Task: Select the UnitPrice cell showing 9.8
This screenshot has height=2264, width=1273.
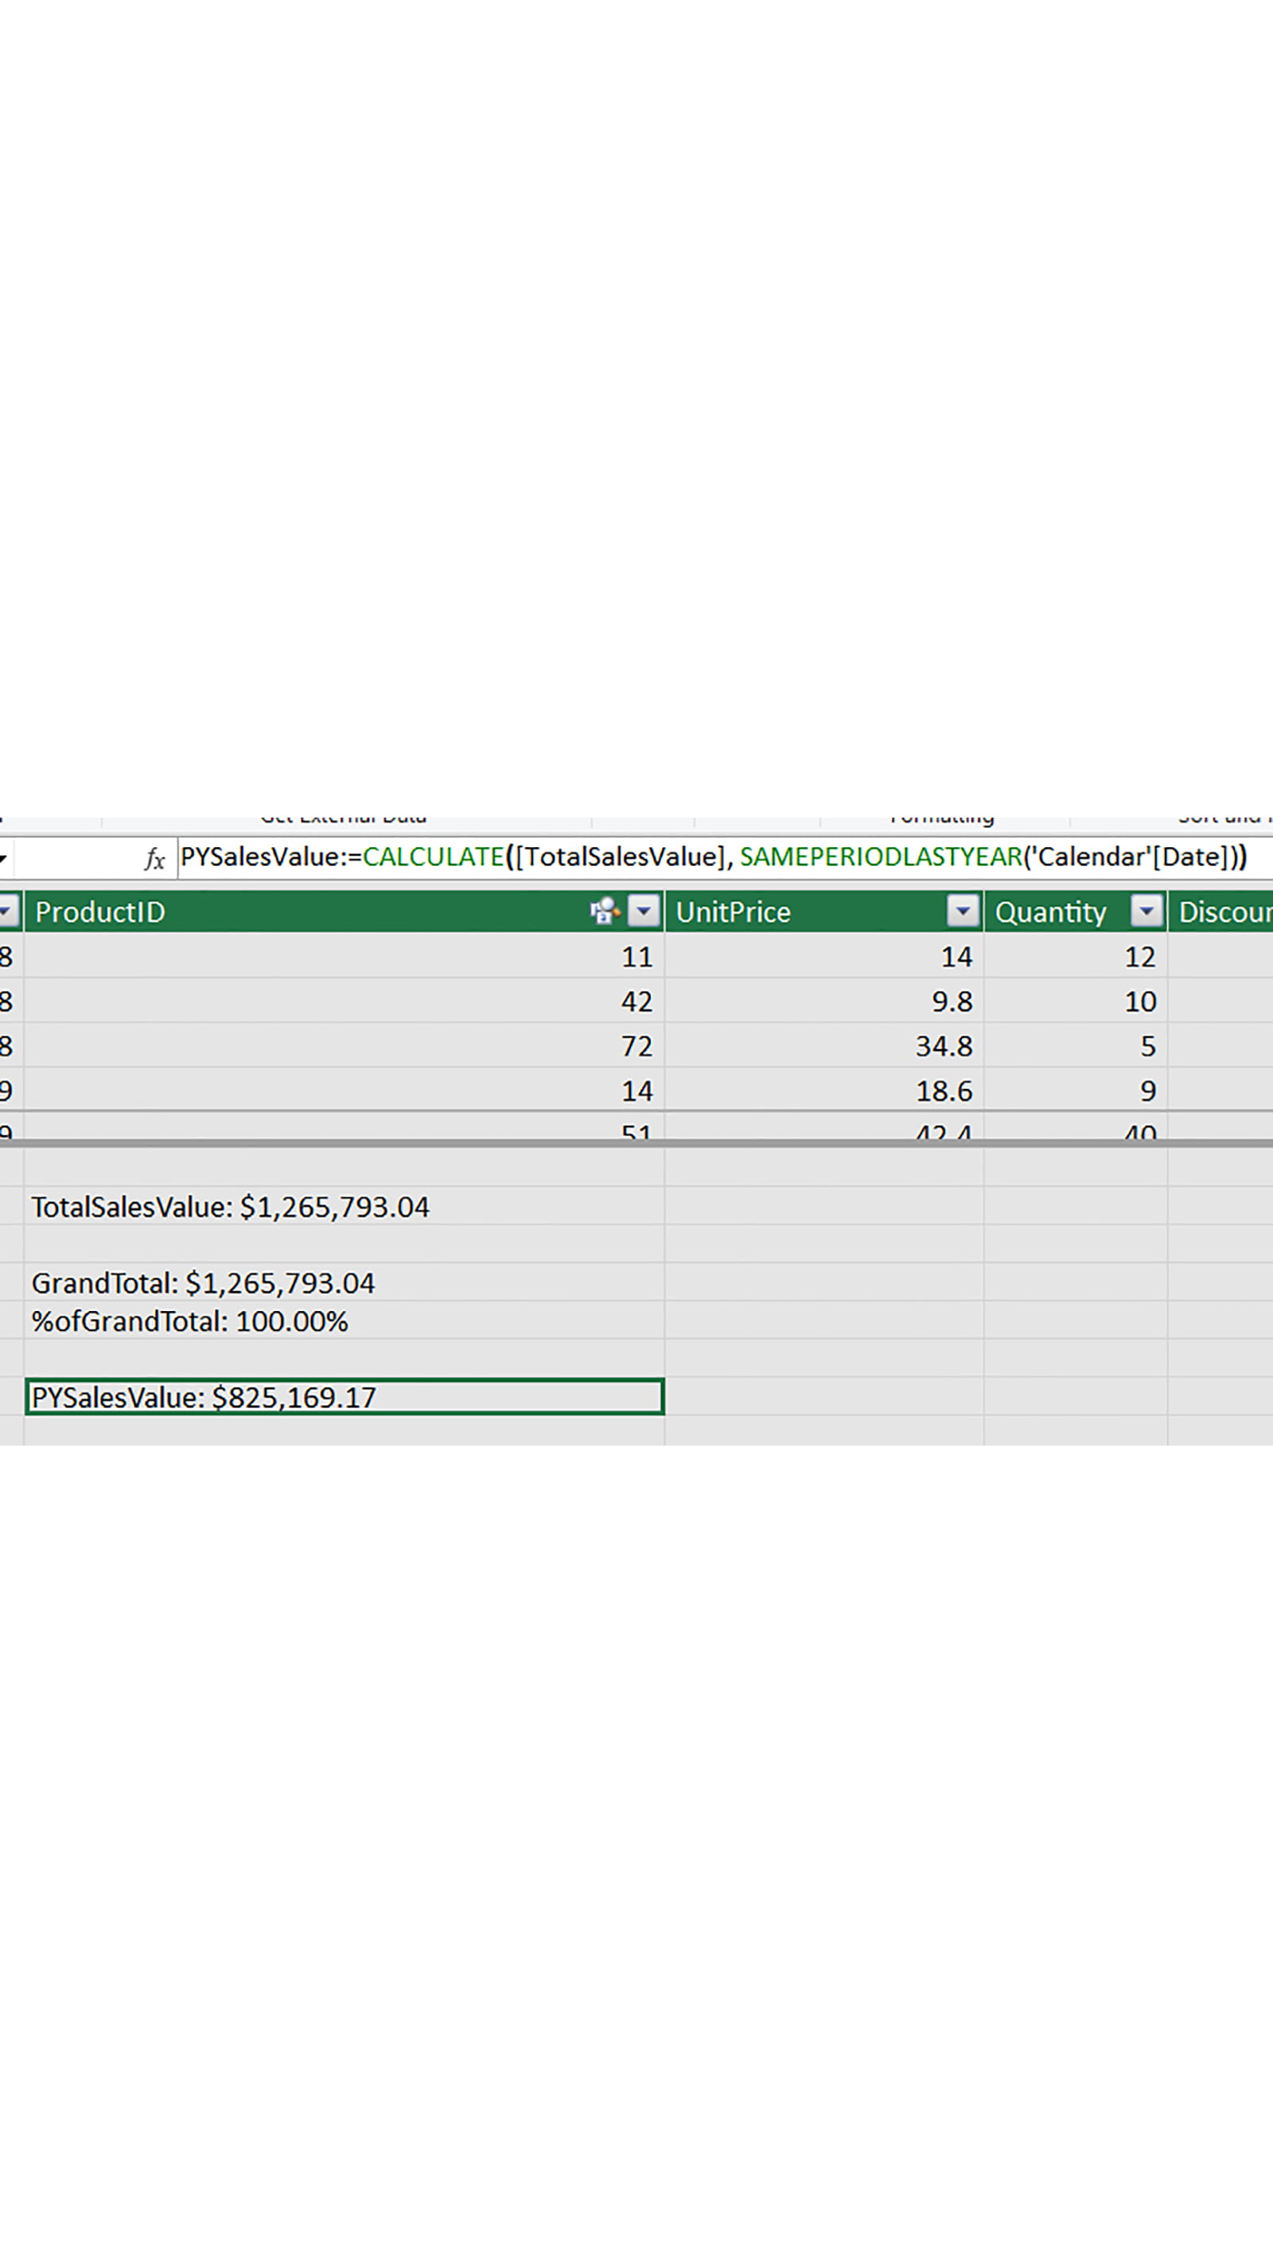Action: click(824, 1001)
